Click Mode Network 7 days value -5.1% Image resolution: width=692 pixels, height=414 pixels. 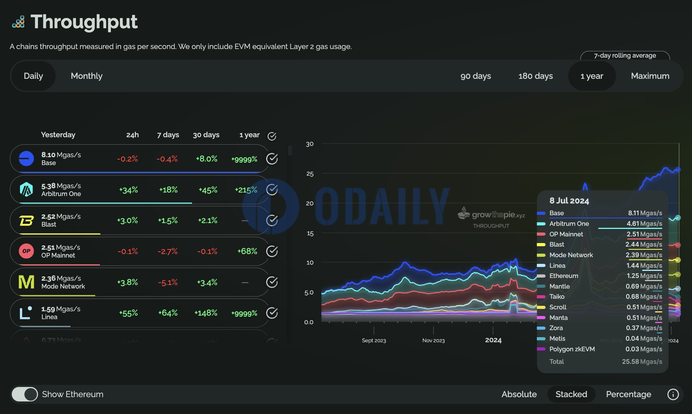click(x=168, y=282)
